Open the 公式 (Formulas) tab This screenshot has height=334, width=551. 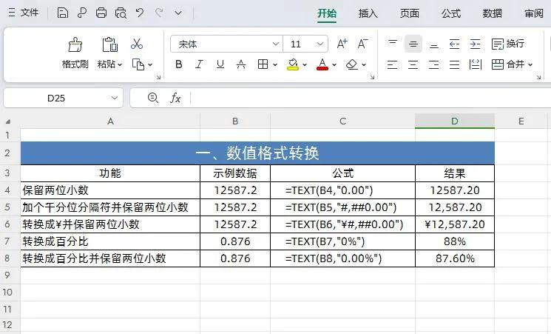pos(450,13)
